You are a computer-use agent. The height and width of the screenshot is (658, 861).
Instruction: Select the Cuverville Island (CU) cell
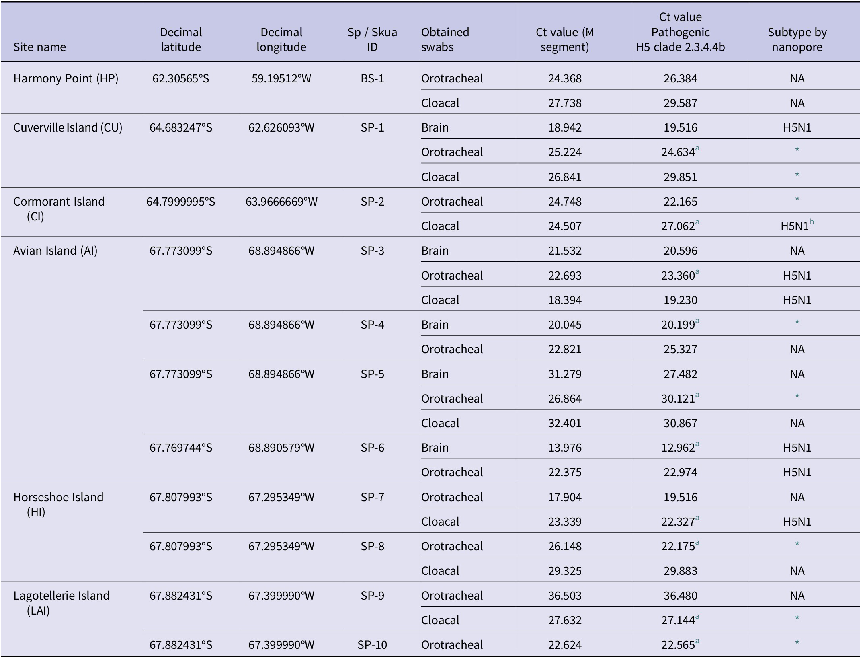68,127
